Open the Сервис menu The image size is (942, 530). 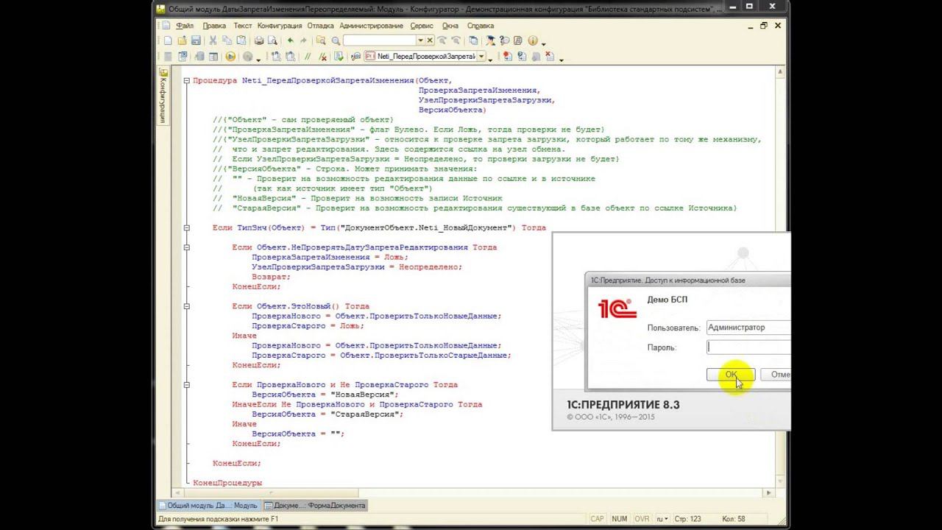[422, 26]
